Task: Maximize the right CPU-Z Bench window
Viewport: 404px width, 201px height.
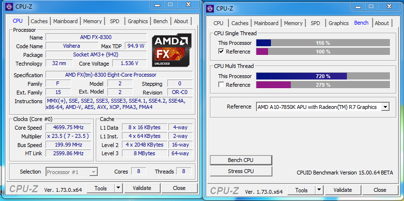Action: [x=371, y=6]
